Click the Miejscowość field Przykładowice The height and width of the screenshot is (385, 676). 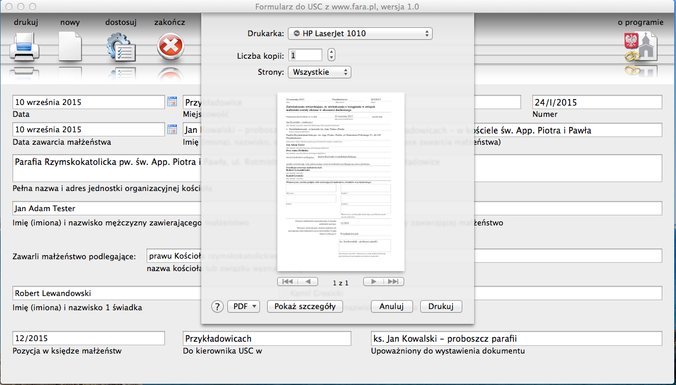pyautogui.click(x=192, y=102)
